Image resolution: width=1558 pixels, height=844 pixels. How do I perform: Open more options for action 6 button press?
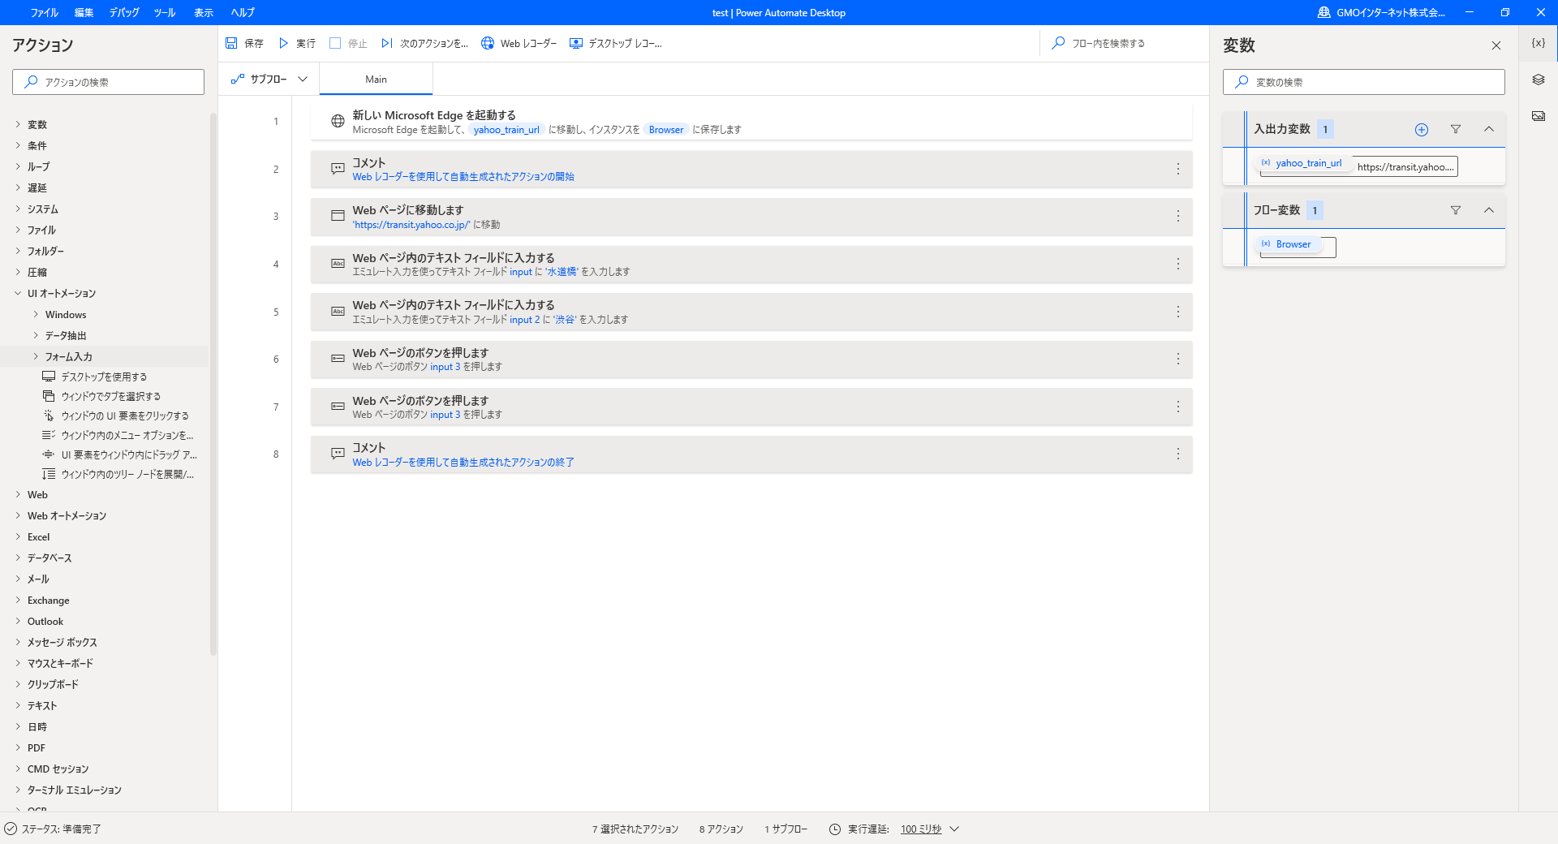point(1177,359)
